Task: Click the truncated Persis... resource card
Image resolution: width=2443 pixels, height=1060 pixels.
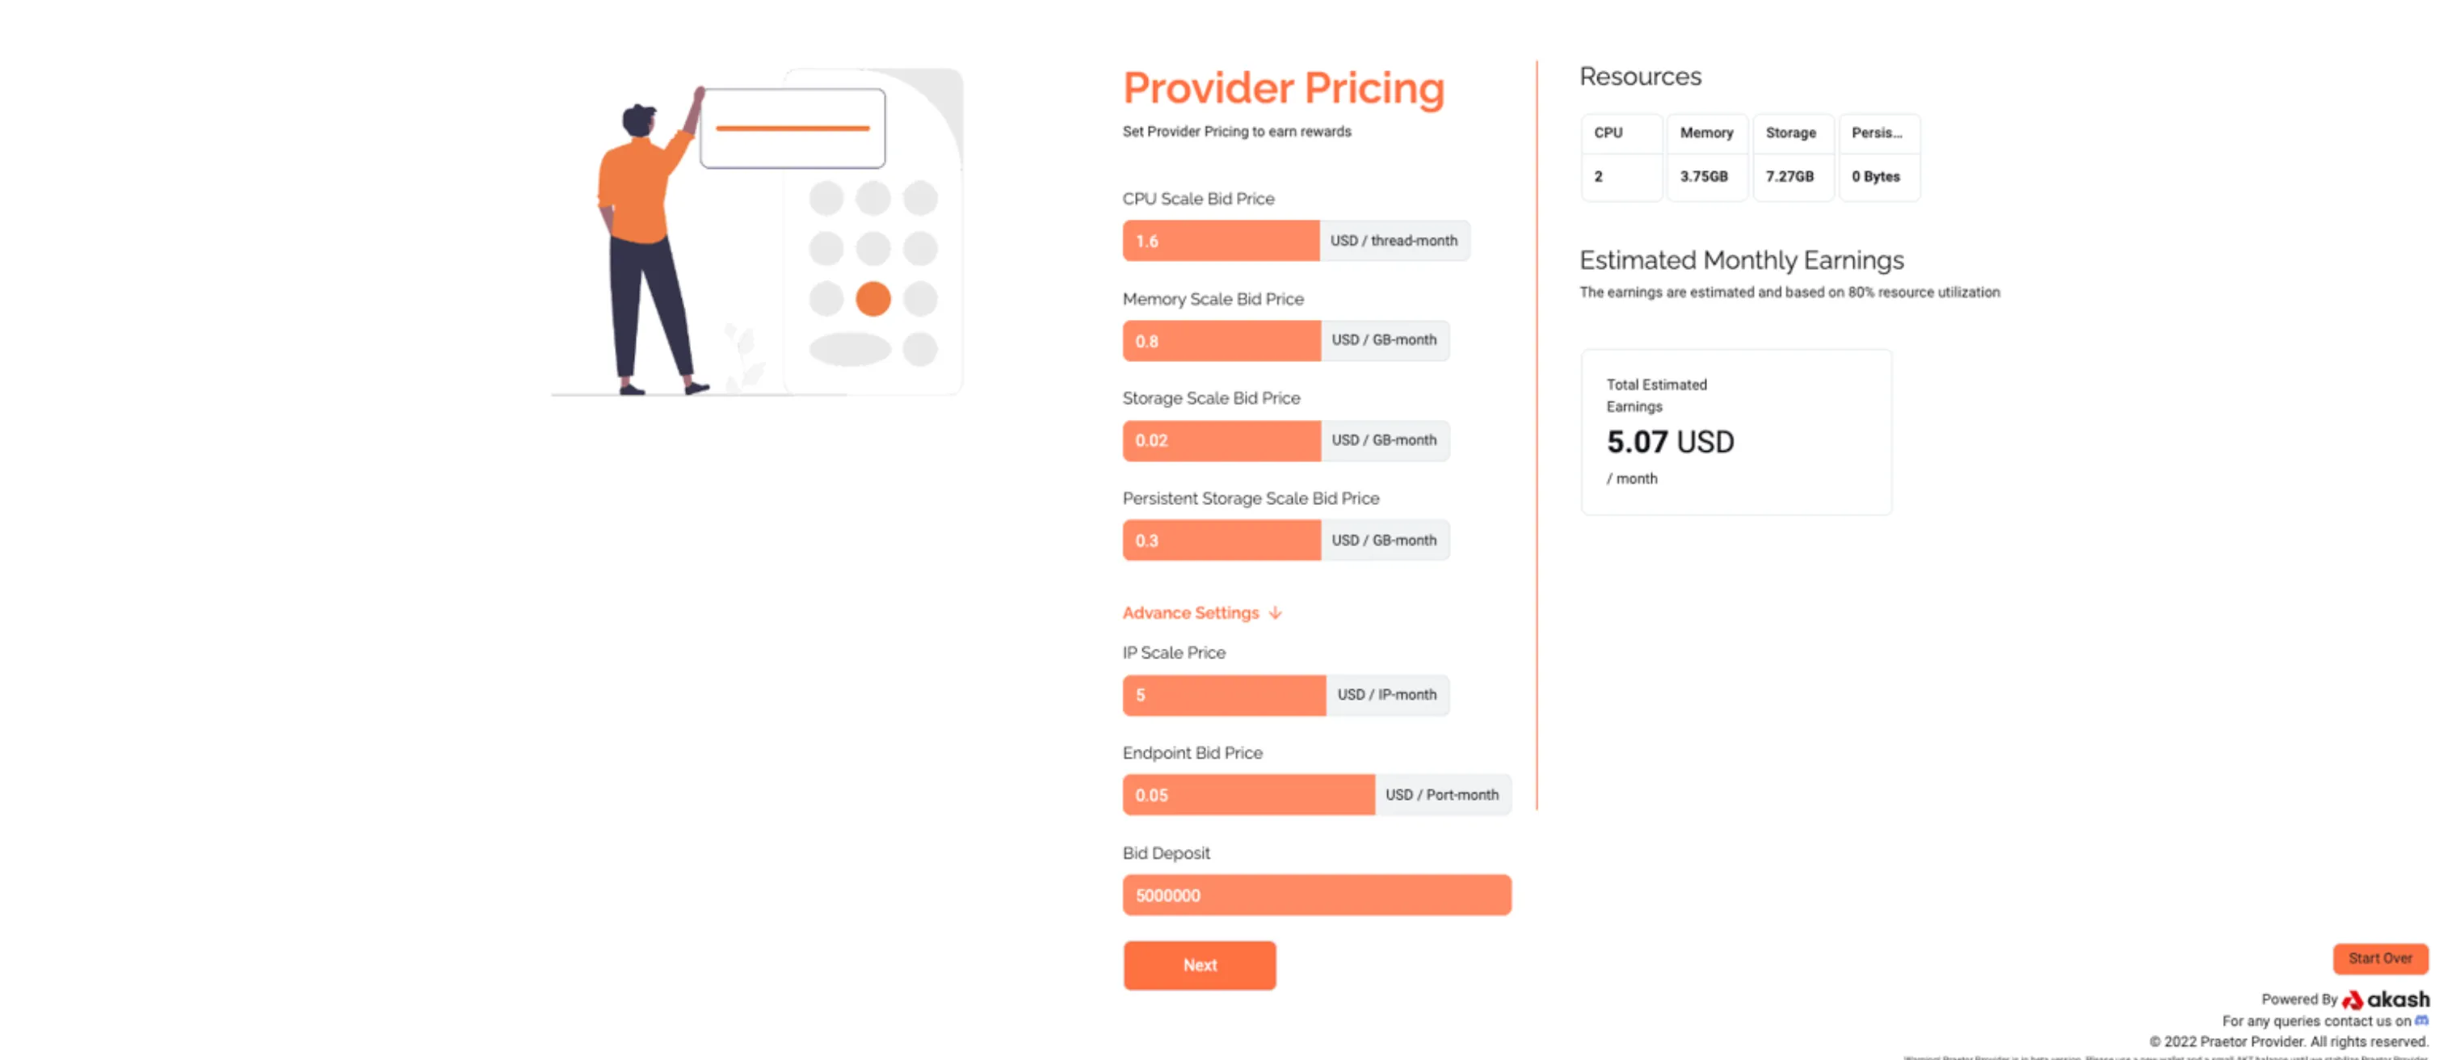Action: [x=1879, y=158]
